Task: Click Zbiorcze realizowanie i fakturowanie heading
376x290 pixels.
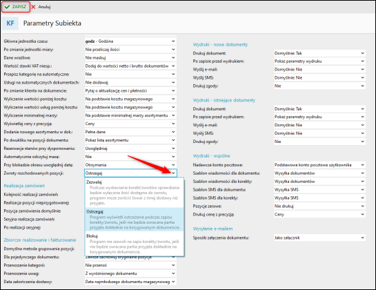Action: pyautogui.click(x=40, y=240)
